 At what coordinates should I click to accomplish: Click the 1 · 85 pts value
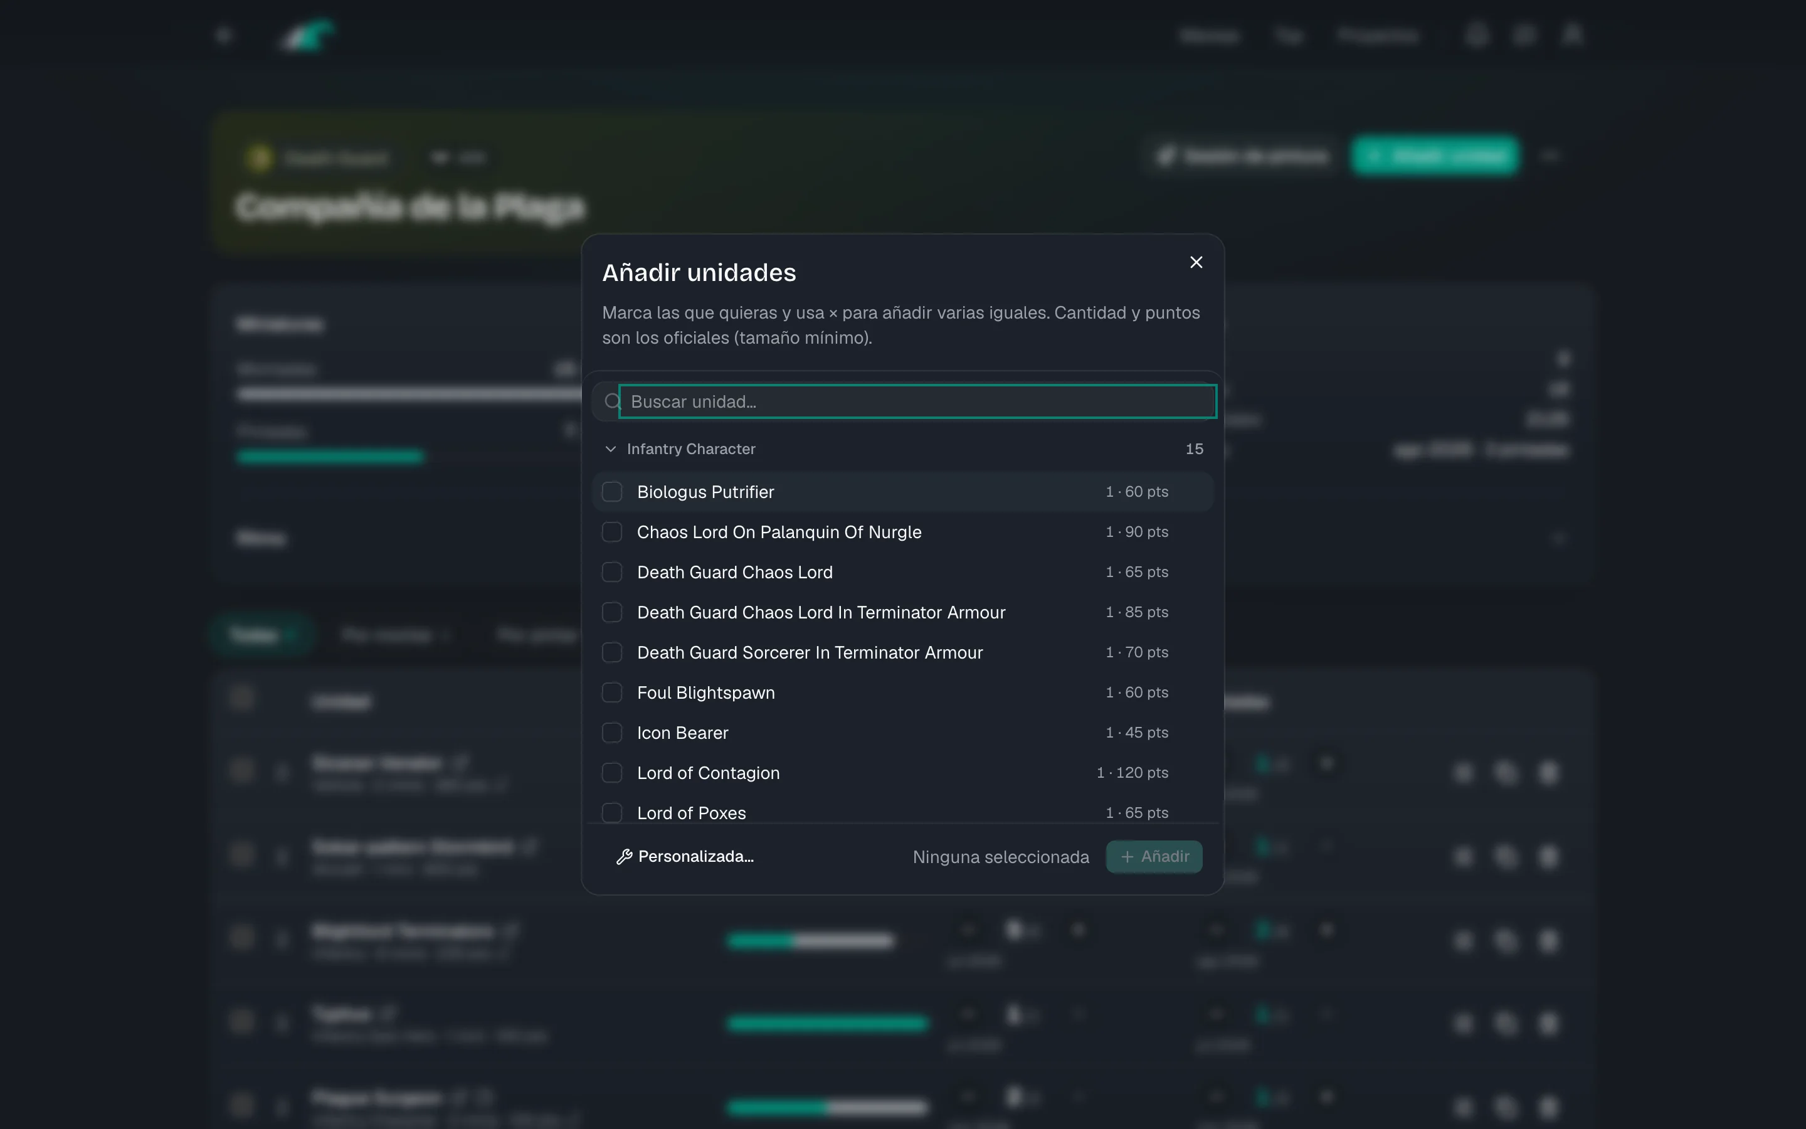1136,612
